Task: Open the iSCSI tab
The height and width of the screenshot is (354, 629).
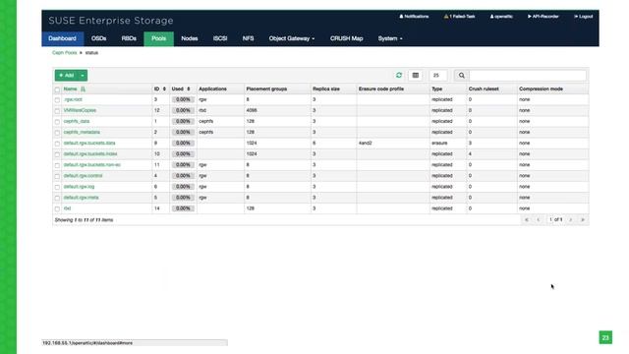Action: pyautogui.click(x=220, y=38)
